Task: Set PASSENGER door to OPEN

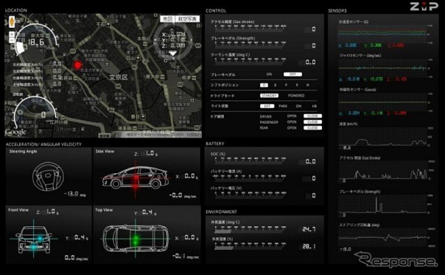Action: (291, 122)
